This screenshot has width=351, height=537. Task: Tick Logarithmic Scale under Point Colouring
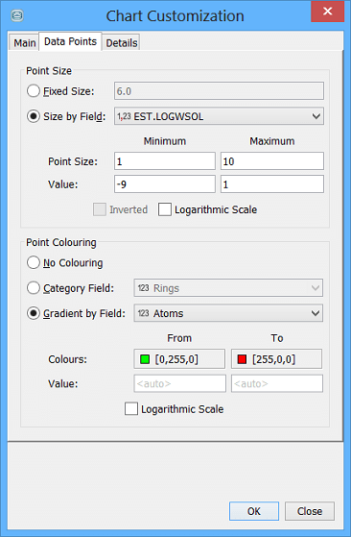click(x=131, y=409)
